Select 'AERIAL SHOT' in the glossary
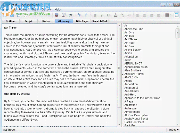Viewport: 180px width, 133px height. 133,64
